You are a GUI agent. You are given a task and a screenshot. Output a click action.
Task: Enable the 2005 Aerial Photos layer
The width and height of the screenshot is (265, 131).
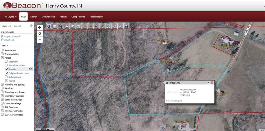(2, 115)
